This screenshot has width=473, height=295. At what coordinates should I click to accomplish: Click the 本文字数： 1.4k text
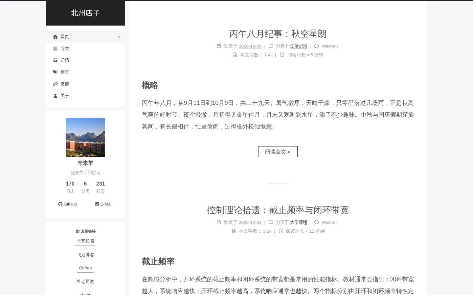coord(256,55)
